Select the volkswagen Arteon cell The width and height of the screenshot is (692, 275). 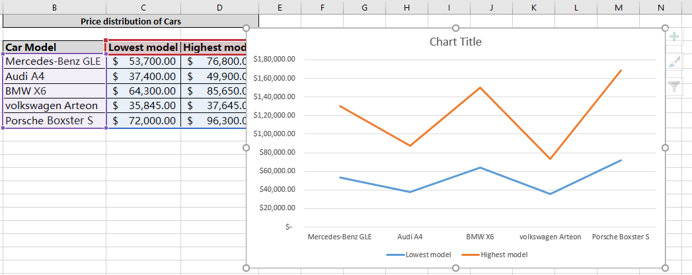coord(54,106)
